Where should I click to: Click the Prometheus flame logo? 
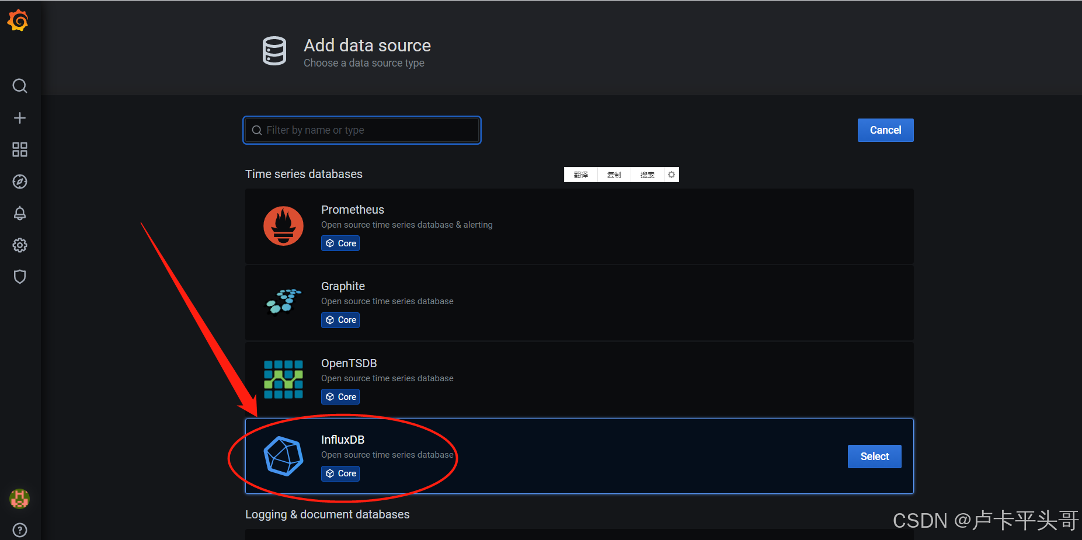pyautogui.click(x=283, y=226)
